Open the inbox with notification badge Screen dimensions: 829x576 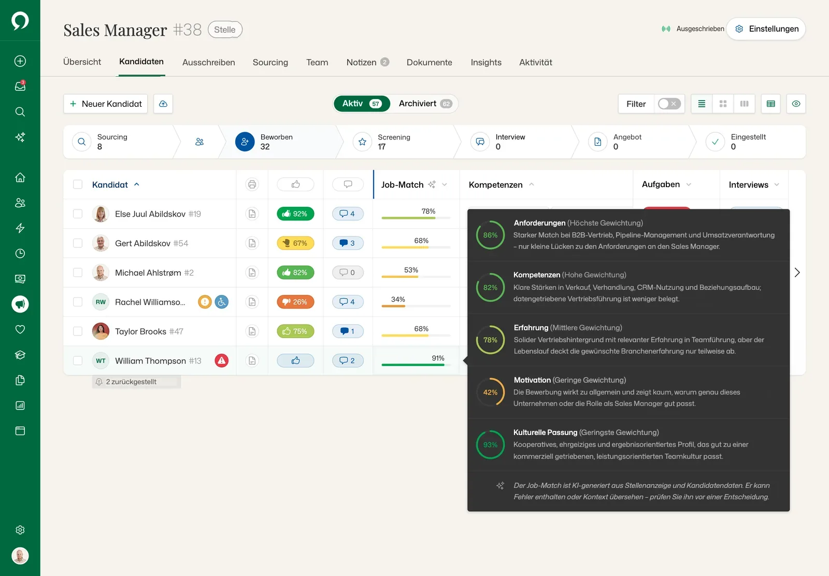click(x=20, y=86)
